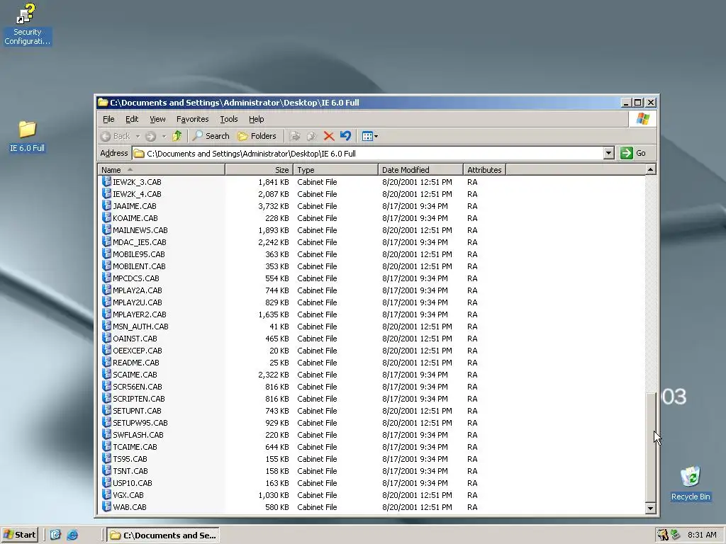Toggle the Folders pane button

257,136
